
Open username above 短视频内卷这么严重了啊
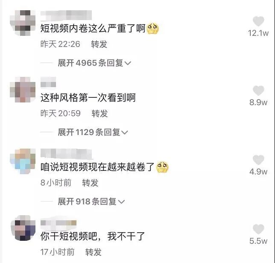click(x=66, y=15)
